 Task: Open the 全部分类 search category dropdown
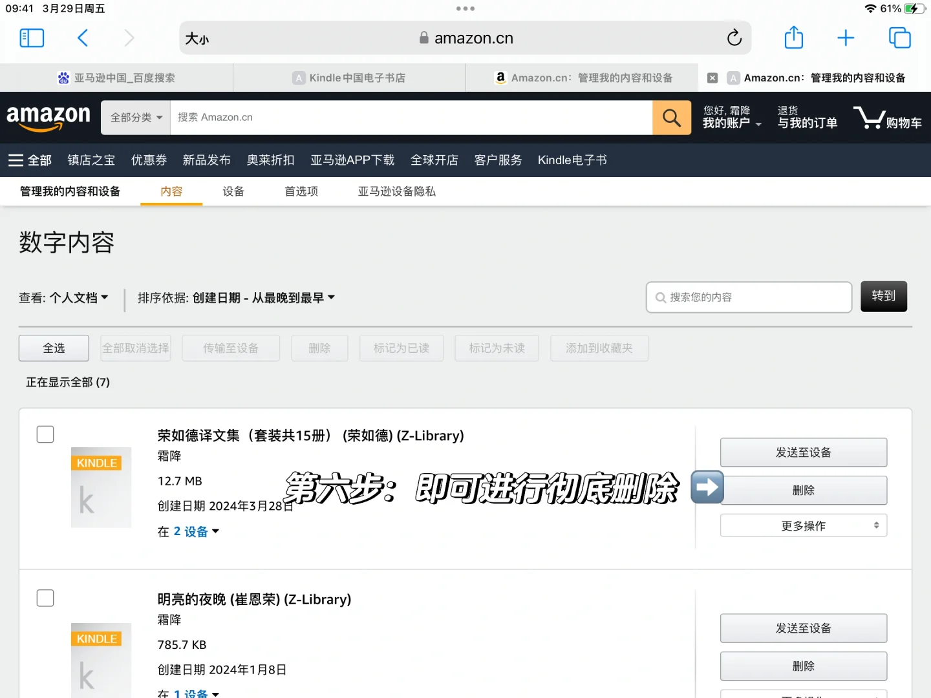click(136, 118)
